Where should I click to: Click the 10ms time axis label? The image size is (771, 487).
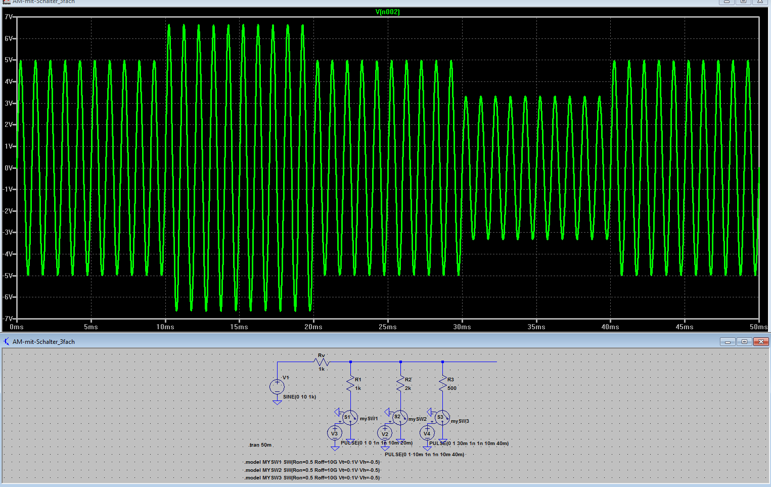(165, 327)
